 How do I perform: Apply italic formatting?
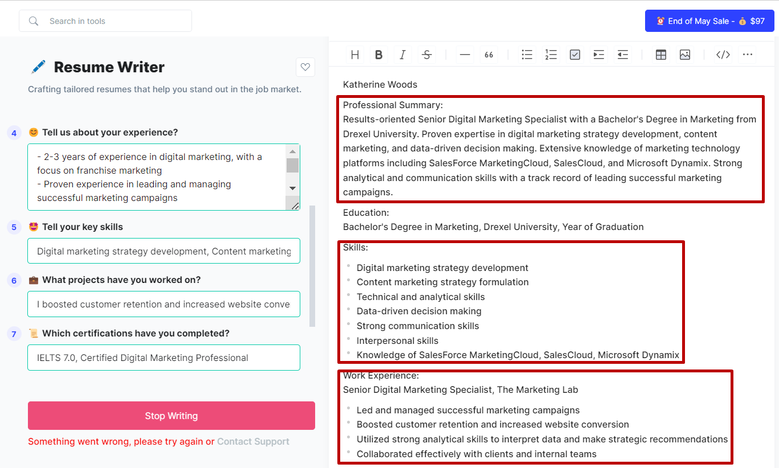click(402, 55)
